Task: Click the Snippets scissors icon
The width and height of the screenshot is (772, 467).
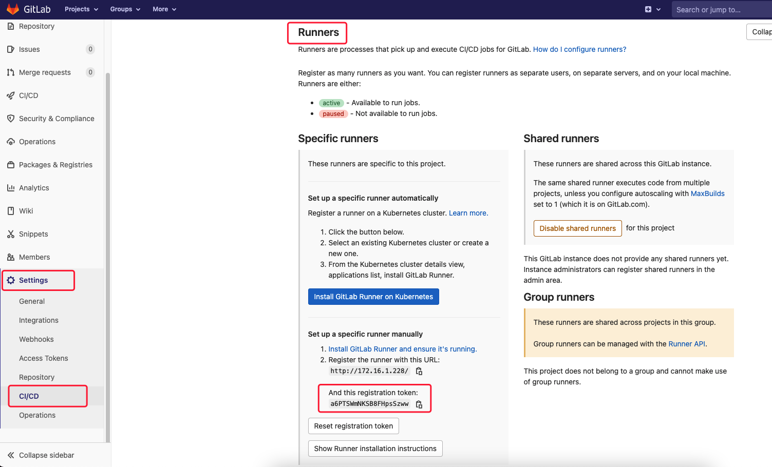Action: (11, 234)
